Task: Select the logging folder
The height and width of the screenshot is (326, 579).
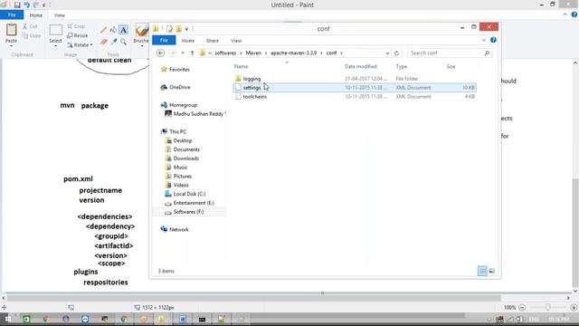Action: (x=252, y=79)
